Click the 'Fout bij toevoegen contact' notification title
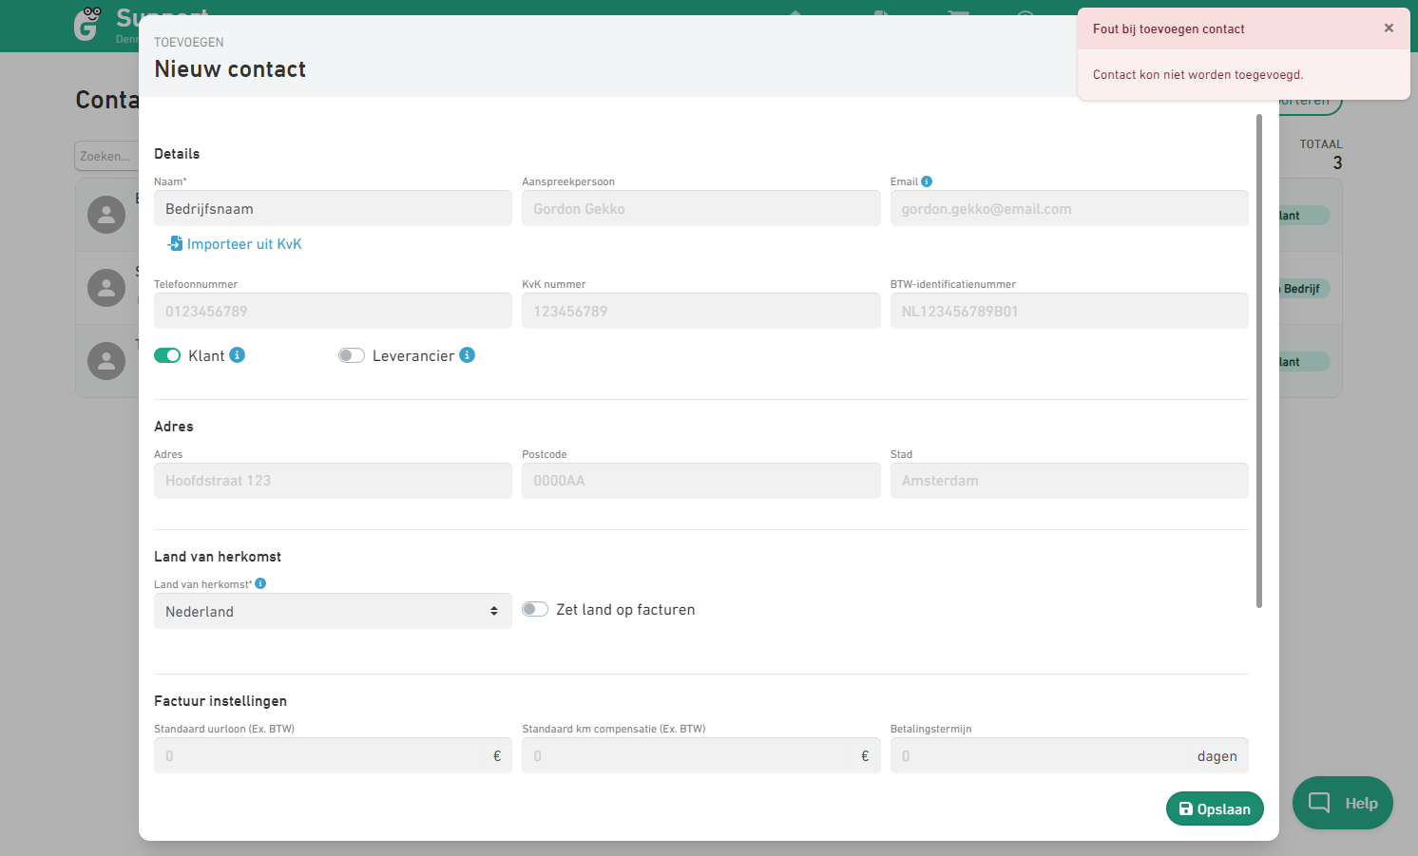This screenshot has height=856, width=1418. (1169, 29)
